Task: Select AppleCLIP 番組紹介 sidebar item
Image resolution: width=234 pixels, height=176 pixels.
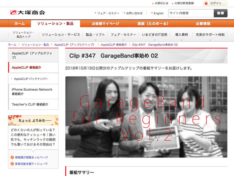Action: tap(33, 68)
